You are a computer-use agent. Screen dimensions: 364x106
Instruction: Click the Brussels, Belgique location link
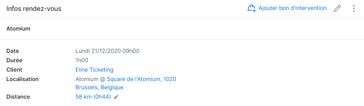100,88
